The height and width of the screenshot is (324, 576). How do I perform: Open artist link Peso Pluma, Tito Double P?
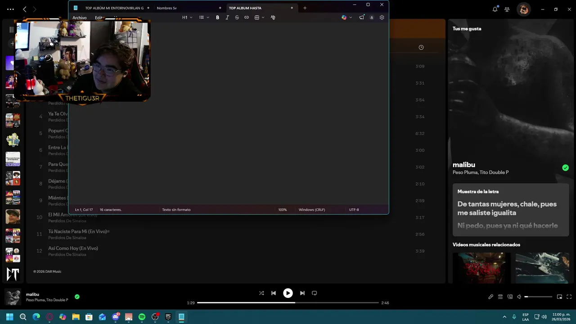[x=481, y=172]
